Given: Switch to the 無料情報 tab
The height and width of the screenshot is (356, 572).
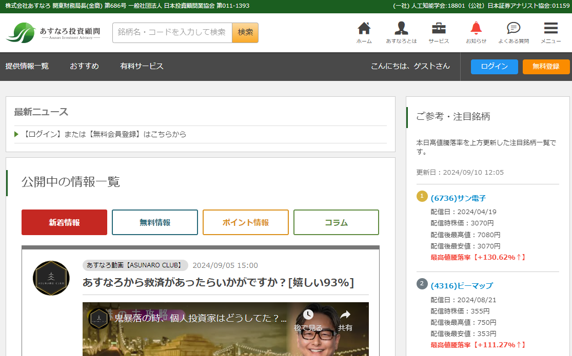Looking at the screenshot, I should (x=155, y=222).
